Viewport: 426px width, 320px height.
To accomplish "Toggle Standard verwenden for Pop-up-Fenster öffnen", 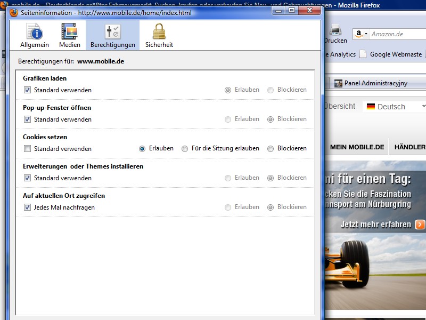I will click(x=27, y=119).
